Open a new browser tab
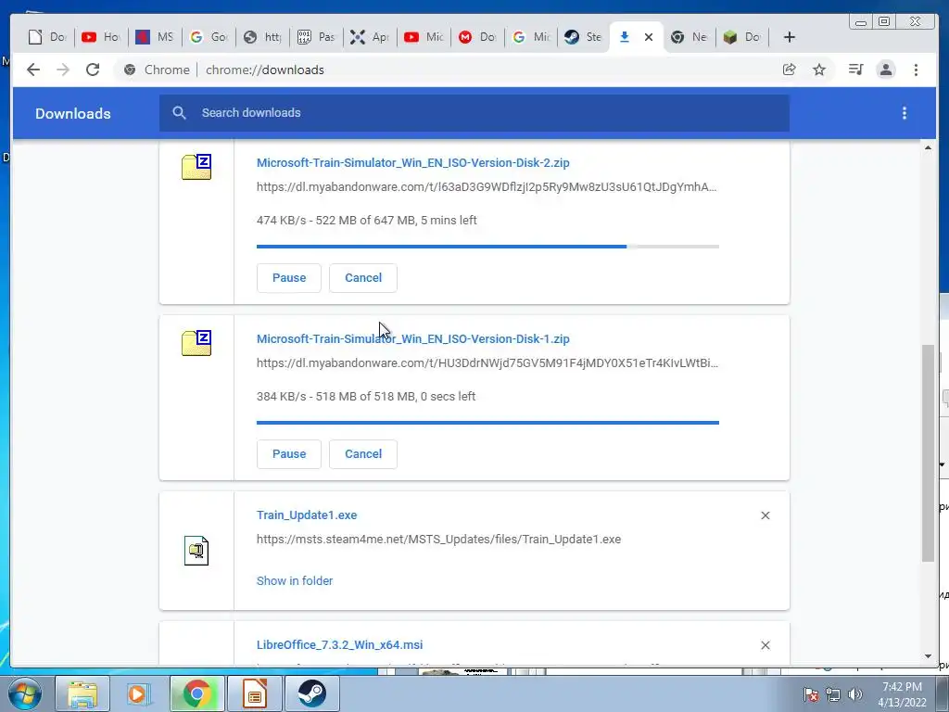This screenshot has height=712, width=949. tap(789, 37)
